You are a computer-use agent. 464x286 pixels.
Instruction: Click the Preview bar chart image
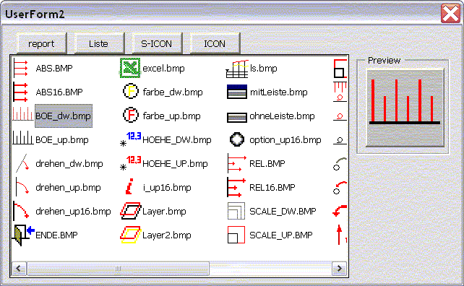click(x=405, y=108)
